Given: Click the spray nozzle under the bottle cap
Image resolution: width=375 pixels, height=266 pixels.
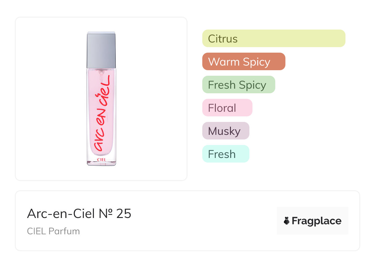Looking at the screenshot, I should [x=100, y=73].
